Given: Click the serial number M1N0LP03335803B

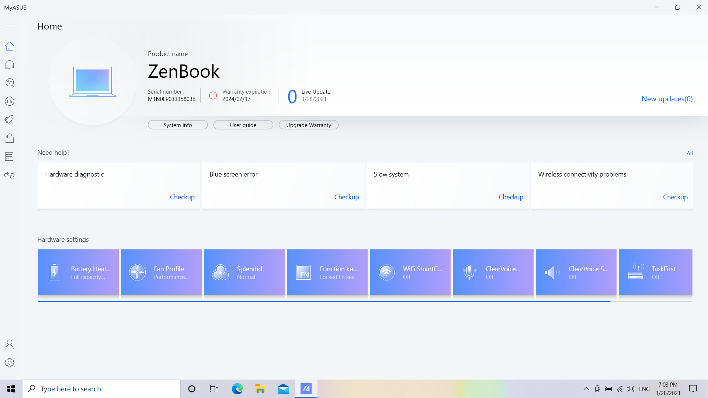Looking at the screenshot, I should 171,99.
